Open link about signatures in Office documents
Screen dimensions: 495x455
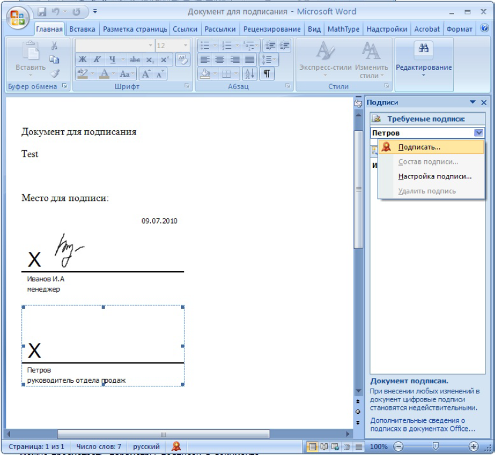(423, 424)
